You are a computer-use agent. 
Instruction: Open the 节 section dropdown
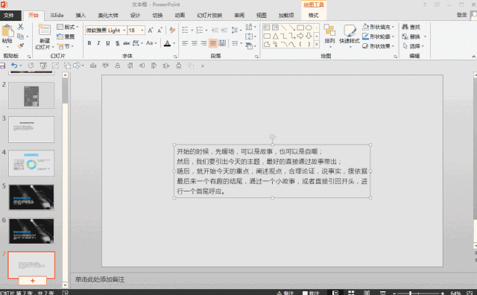(66, 46)
